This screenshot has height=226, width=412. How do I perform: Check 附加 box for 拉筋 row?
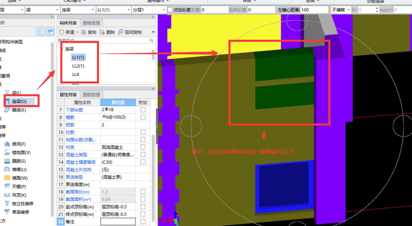coord(143,132)
